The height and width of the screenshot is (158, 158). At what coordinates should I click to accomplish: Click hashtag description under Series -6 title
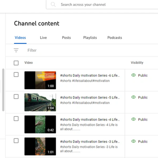85,81
